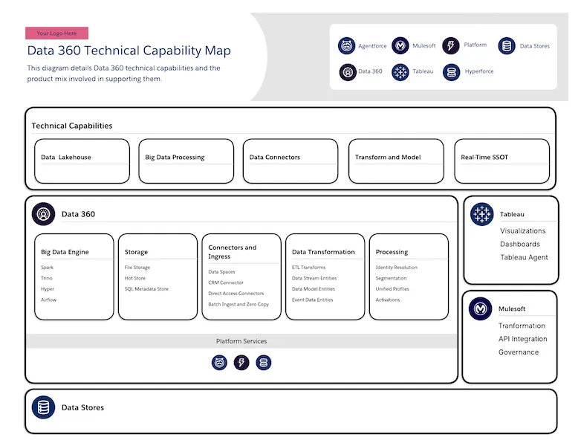Click the Data Transformation heading
Screen dimensions: 581x446
323,252
